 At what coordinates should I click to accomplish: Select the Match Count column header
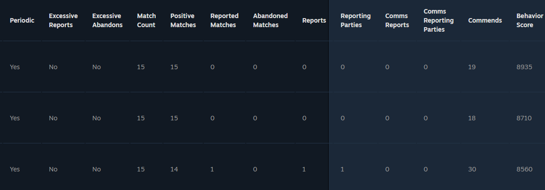147,20
